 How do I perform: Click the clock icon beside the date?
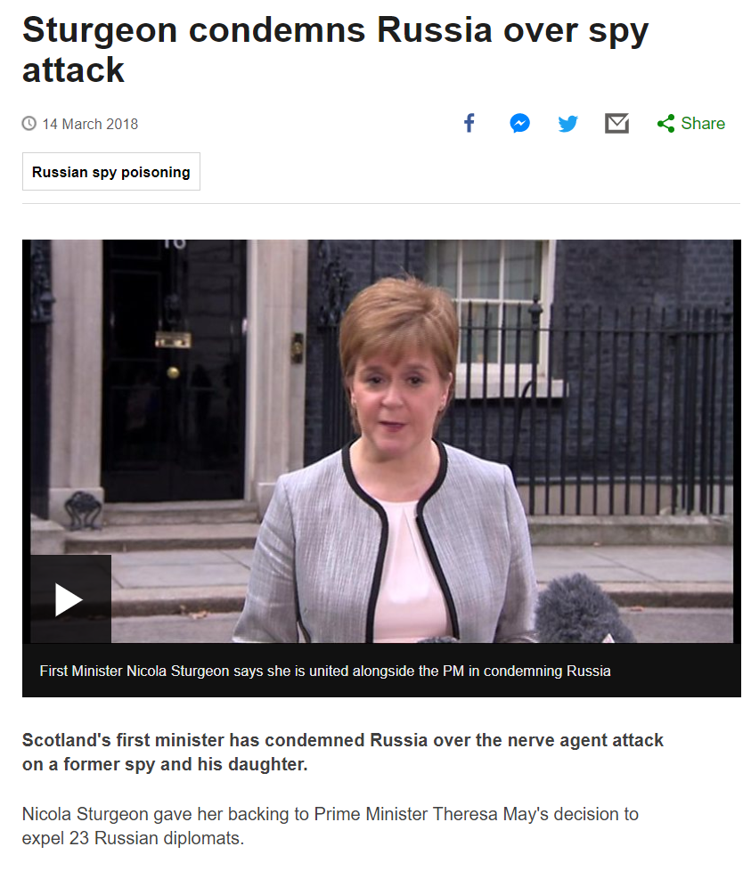[x=29, y=123]
